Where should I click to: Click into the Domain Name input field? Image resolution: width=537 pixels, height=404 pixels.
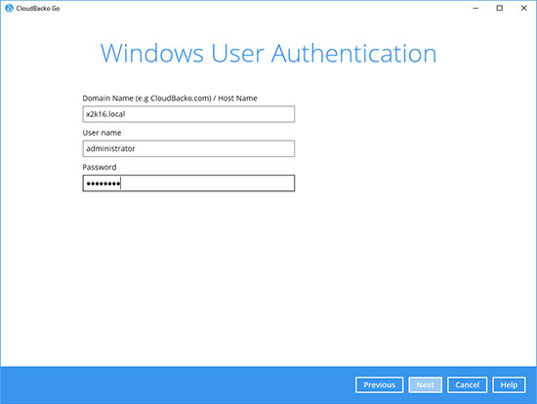click(188, 114)
